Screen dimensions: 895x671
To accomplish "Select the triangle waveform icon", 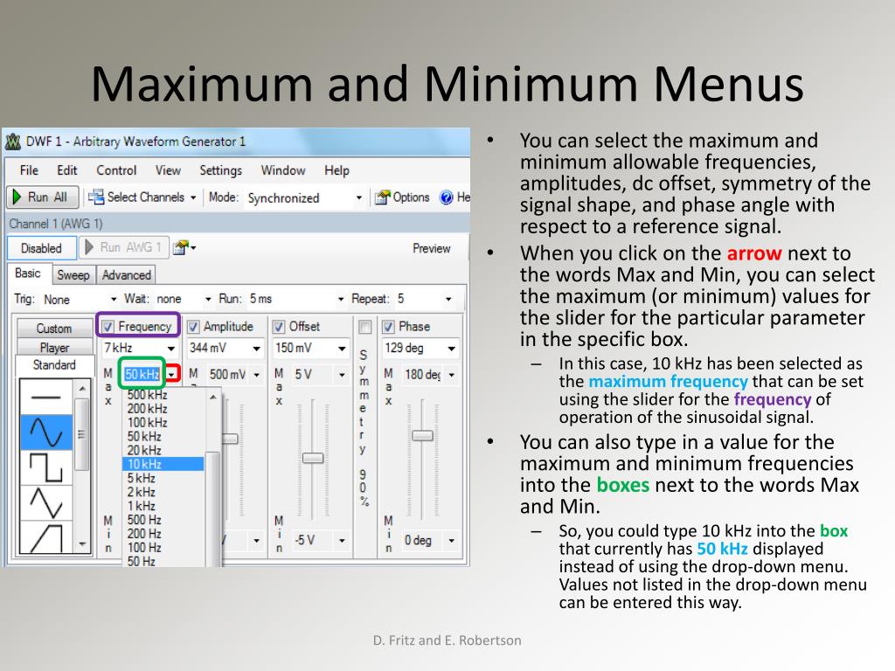I will pos(46,502).
